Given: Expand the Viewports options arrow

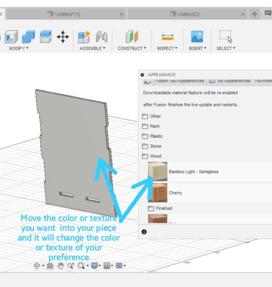Looking at the screenshot, I should (124, 266).
